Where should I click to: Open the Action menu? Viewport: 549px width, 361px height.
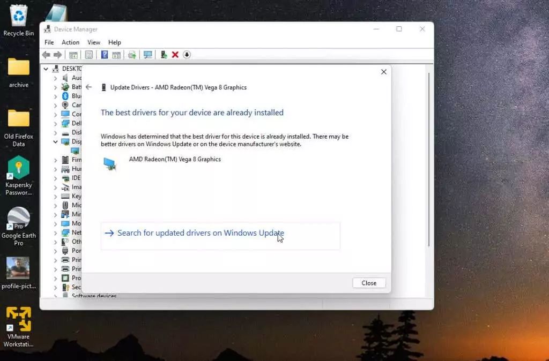70,42
